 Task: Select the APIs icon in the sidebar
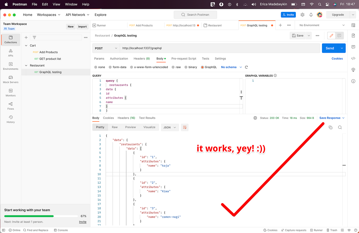pos(11,53)
